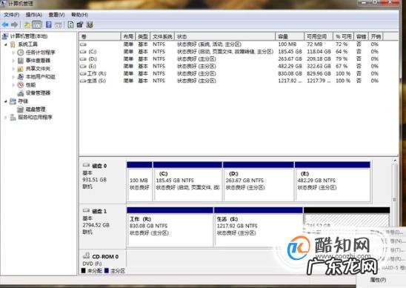Expand the 事件查看器 node arrow
This screenshot has width=406, height=288.
[x=13, y=61]
